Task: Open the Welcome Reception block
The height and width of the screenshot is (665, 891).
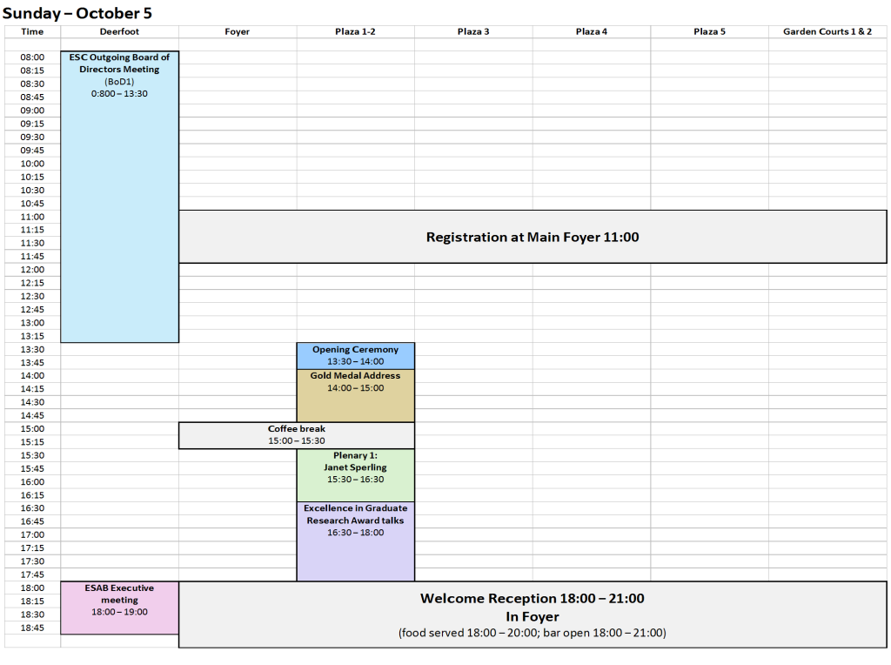Action: [x=533, y=614]
